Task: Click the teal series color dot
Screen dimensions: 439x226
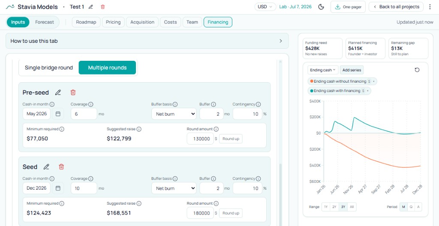Action: point(312,91)
